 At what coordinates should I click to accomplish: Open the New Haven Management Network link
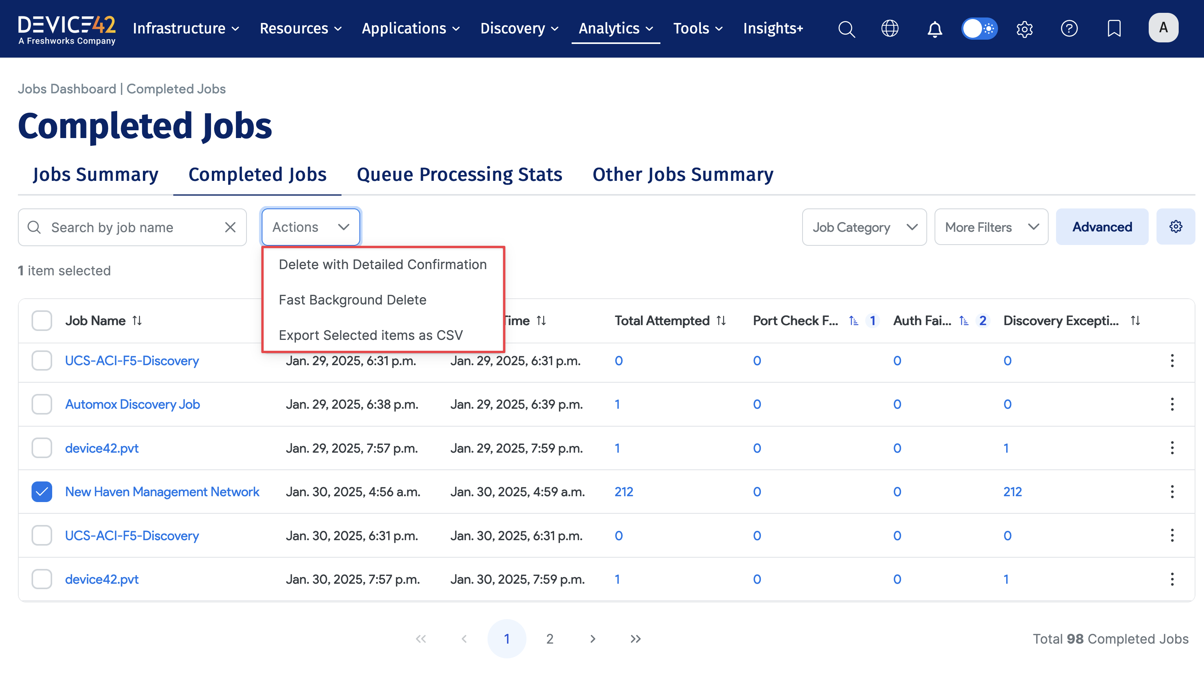162,492
